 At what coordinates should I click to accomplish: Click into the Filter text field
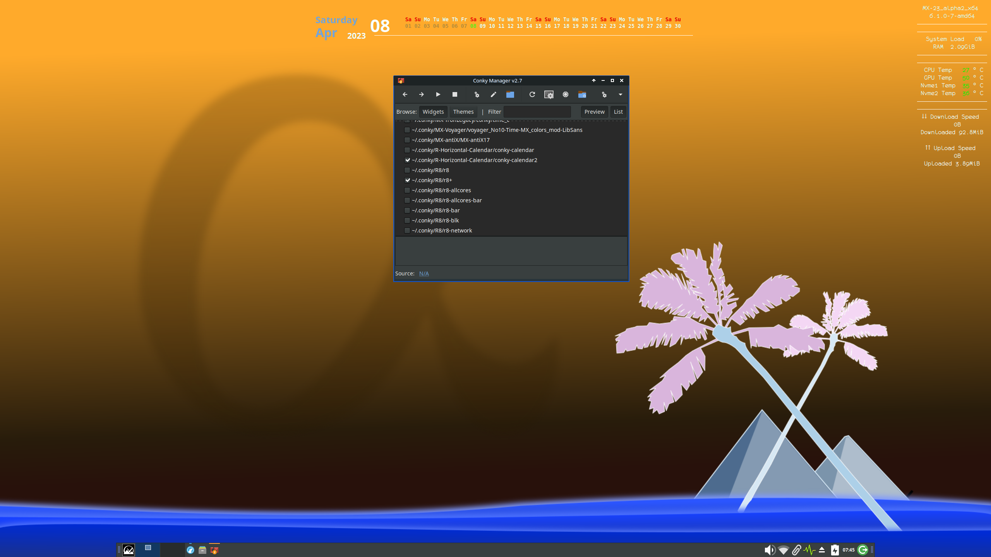pos(537,112)
